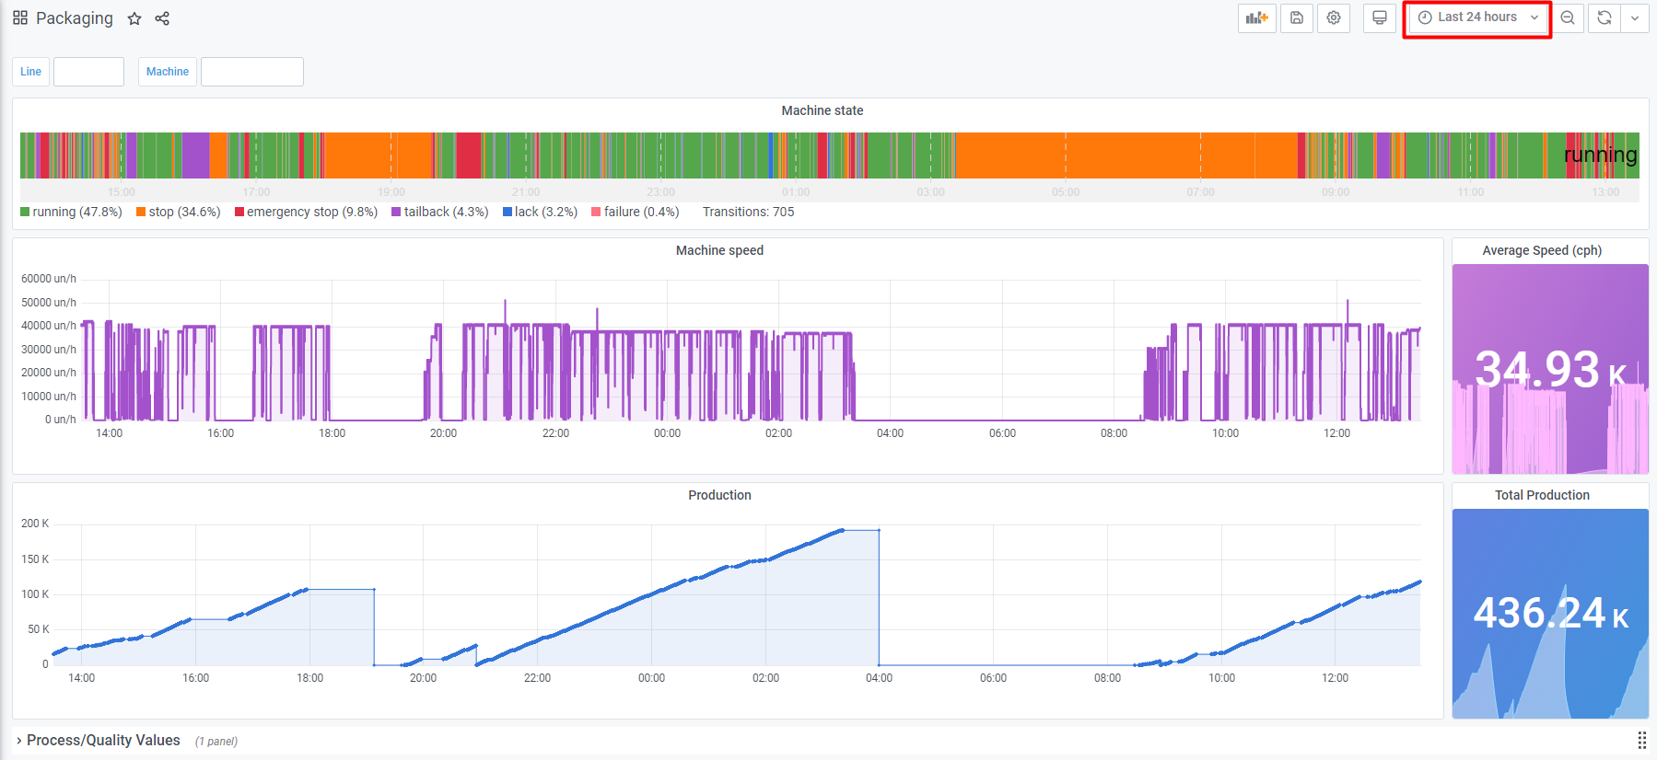Open the Machine state panel title menu
Viewport: 1657px width, 760px height.
(x=822, y=110)
